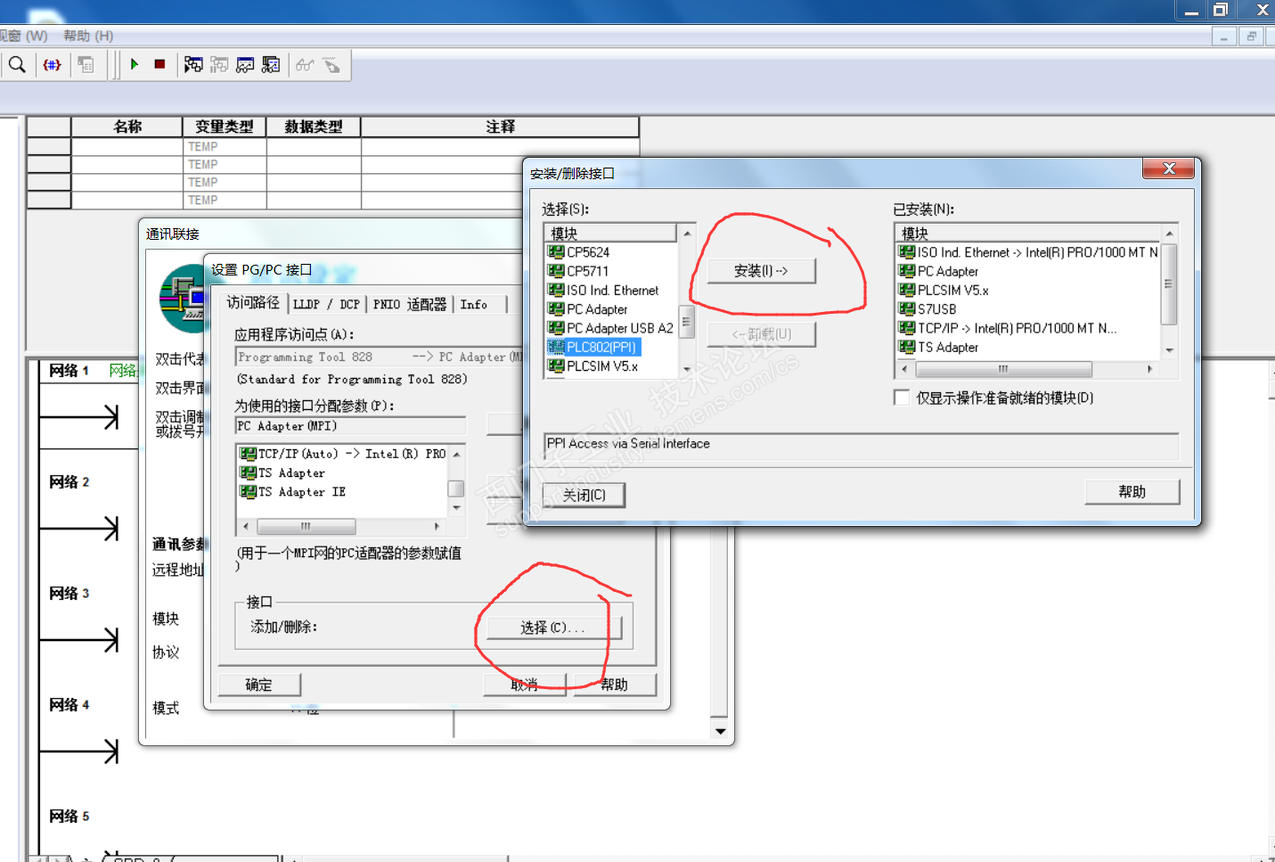Select PC Adapter in the 已安装 list

pos(948,272)
